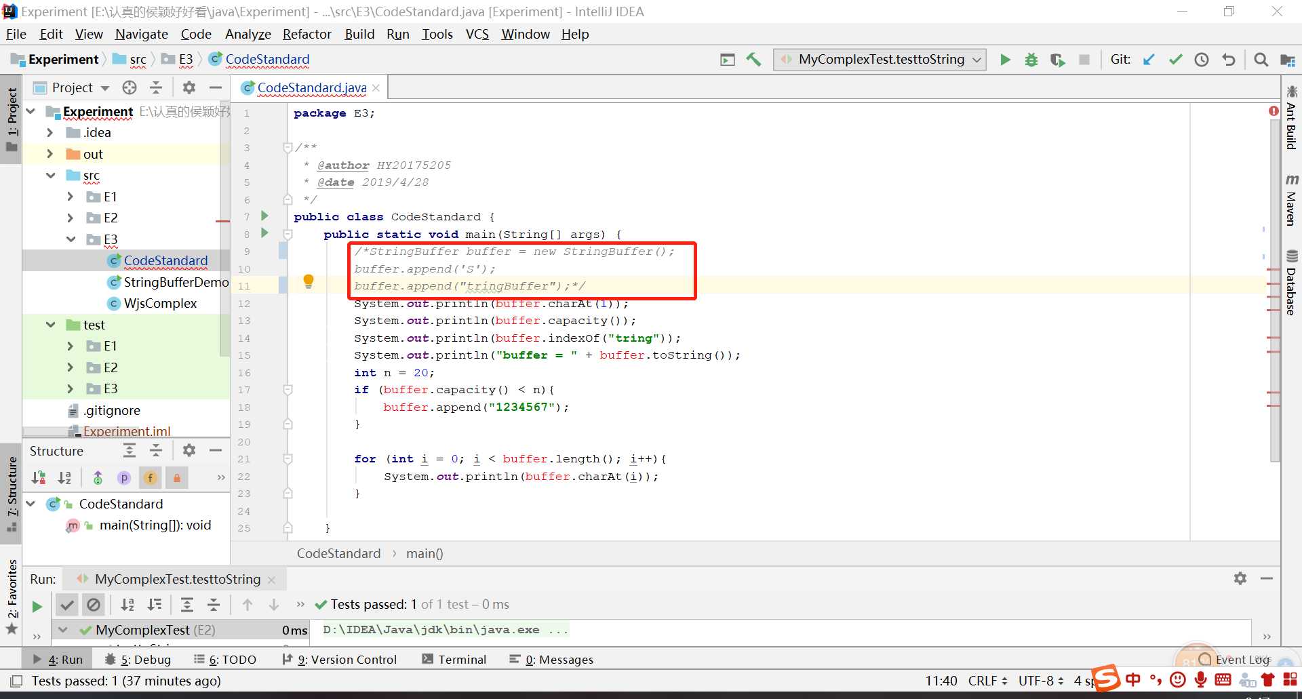Build project with the hammer icon
1302x699 pixels.
point(753,60)
